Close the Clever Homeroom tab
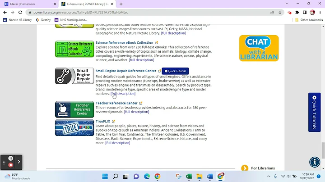The width and height of the screenshot is (325, 182). click(x=55, y=4)
